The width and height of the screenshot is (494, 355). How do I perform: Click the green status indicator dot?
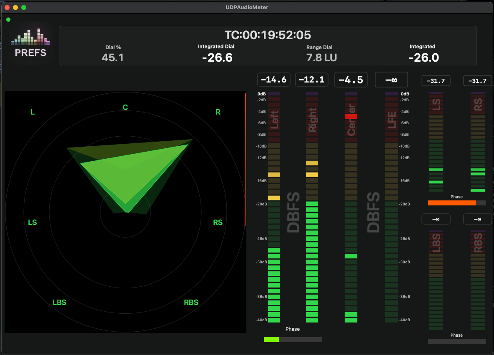[8, 20]
